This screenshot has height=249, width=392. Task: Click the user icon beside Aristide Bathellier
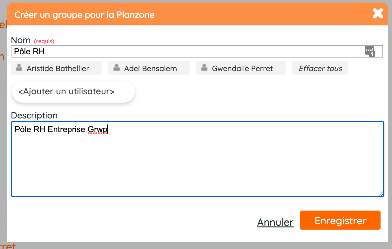point(20,67)
